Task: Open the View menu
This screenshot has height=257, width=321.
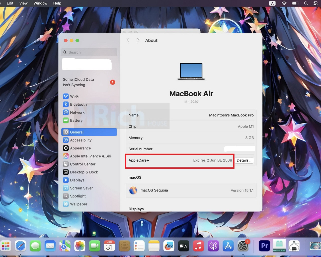Action: tap(23, 3)
